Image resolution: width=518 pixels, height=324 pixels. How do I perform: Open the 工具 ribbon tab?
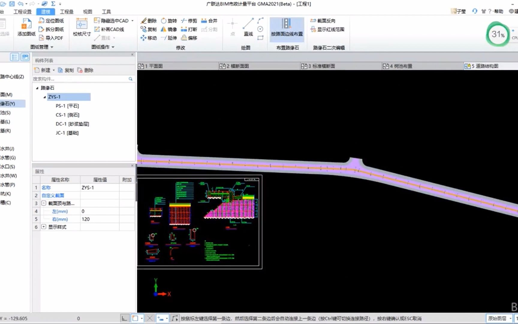point(106,12)
